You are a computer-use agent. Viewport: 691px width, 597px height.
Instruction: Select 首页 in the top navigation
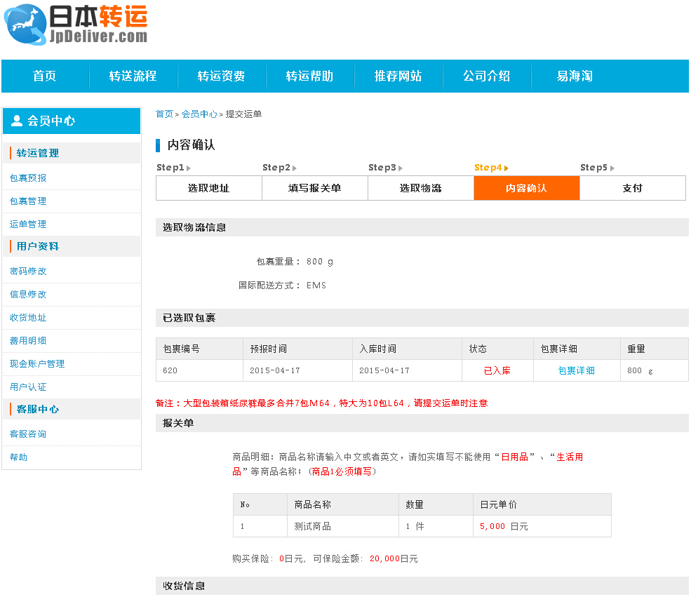[x=43, y=76]
